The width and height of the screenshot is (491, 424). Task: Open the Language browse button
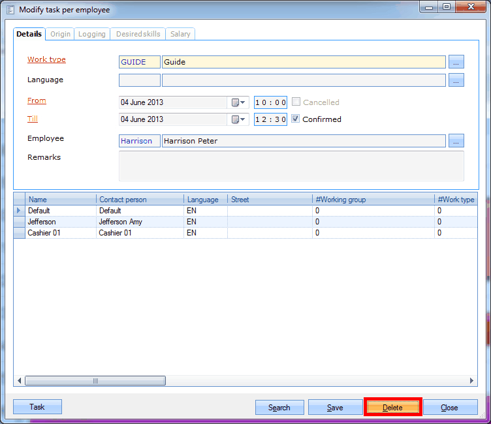coord(456,80)
